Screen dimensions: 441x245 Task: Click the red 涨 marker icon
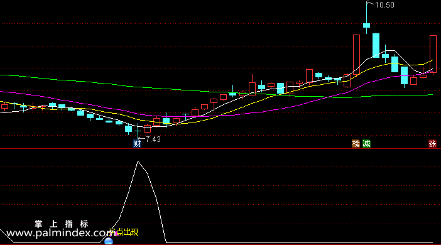click(433, 144)
